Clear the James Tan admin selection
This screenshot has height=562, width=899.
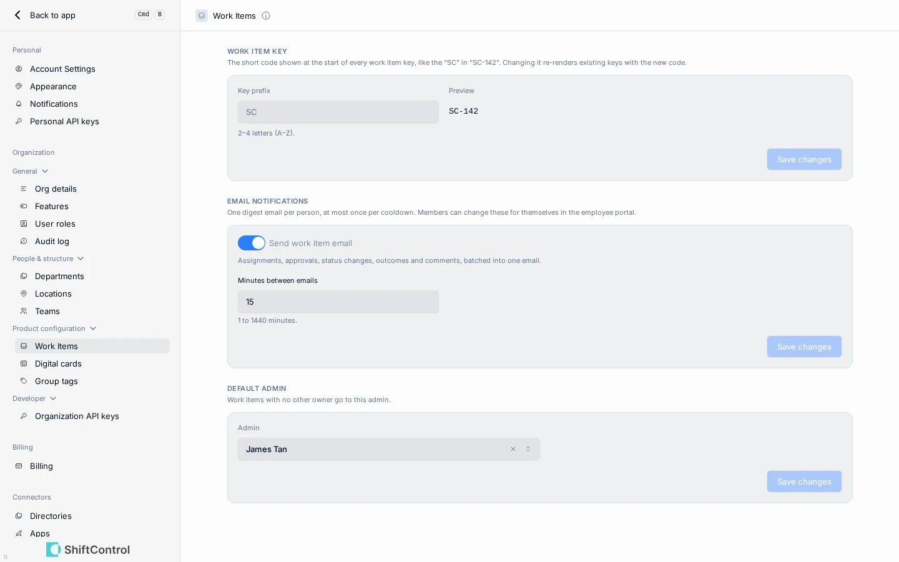[513, 449]
